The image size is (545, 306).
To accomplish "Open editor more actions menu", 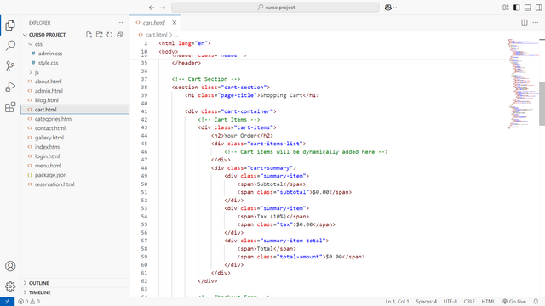I will (536, 23).
